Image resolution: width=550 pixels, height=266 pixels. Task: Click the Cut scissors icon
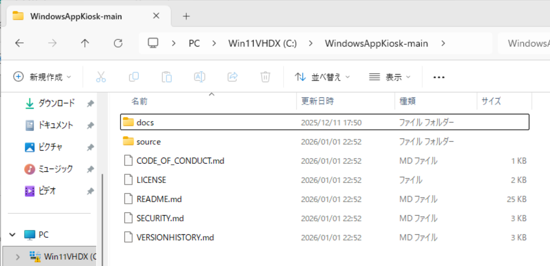coord(101,77)
